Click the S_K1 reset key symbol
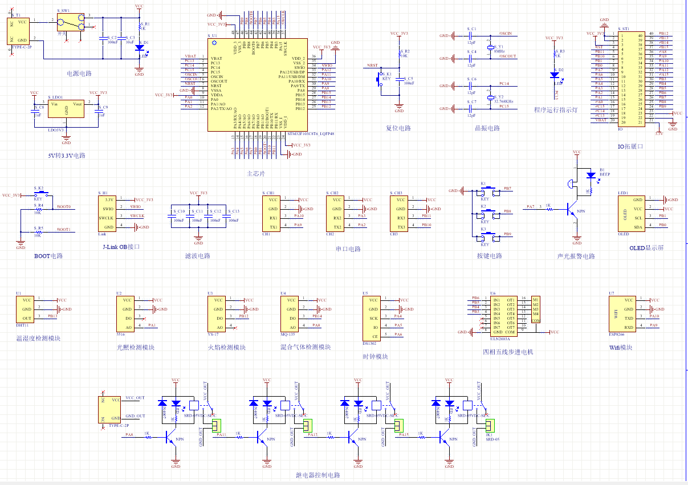This screenshot has width=688, height=485. tap(380, 79)
